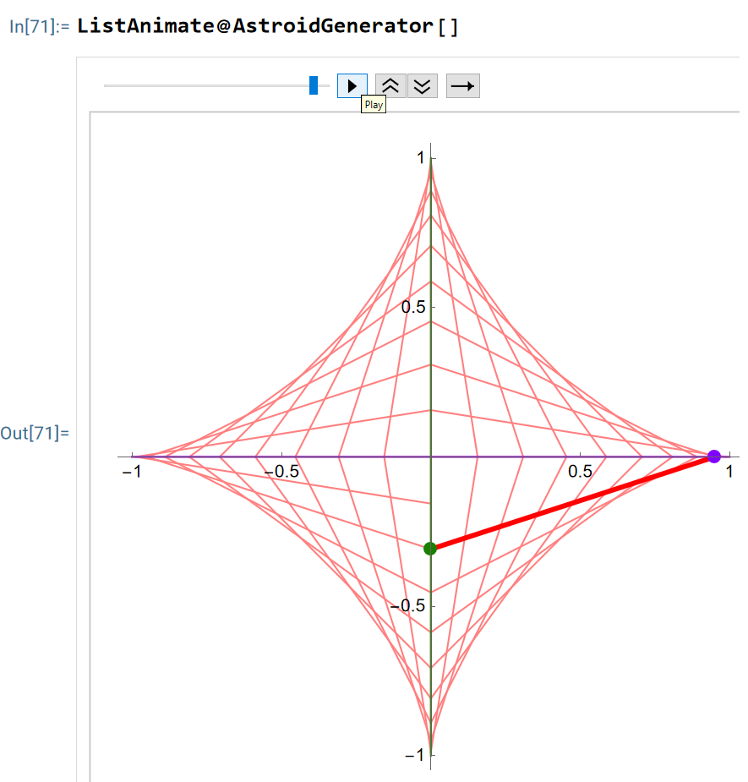Click the Out[71]= cell label
The height and width of the screenshot is (782, 748).
[x=35, y=433]
